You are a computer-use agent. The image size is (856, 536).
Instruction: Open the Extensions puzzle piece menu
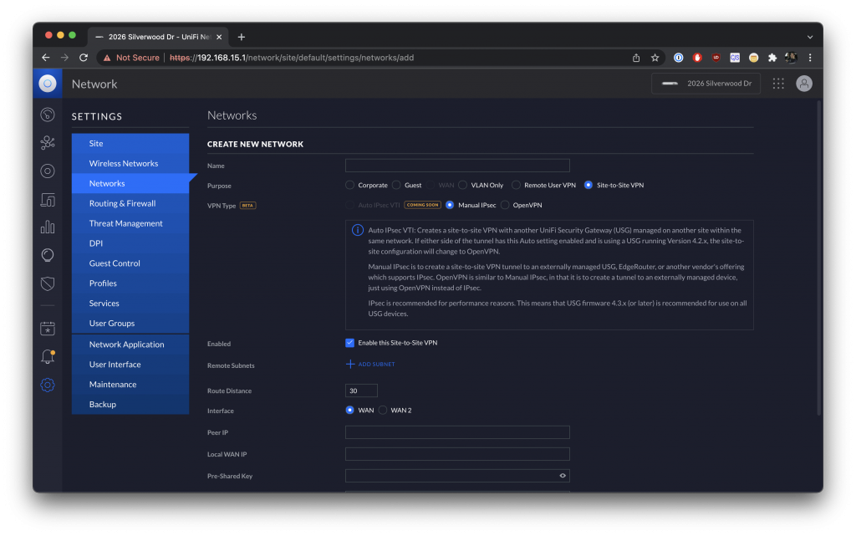coord(772,58)
